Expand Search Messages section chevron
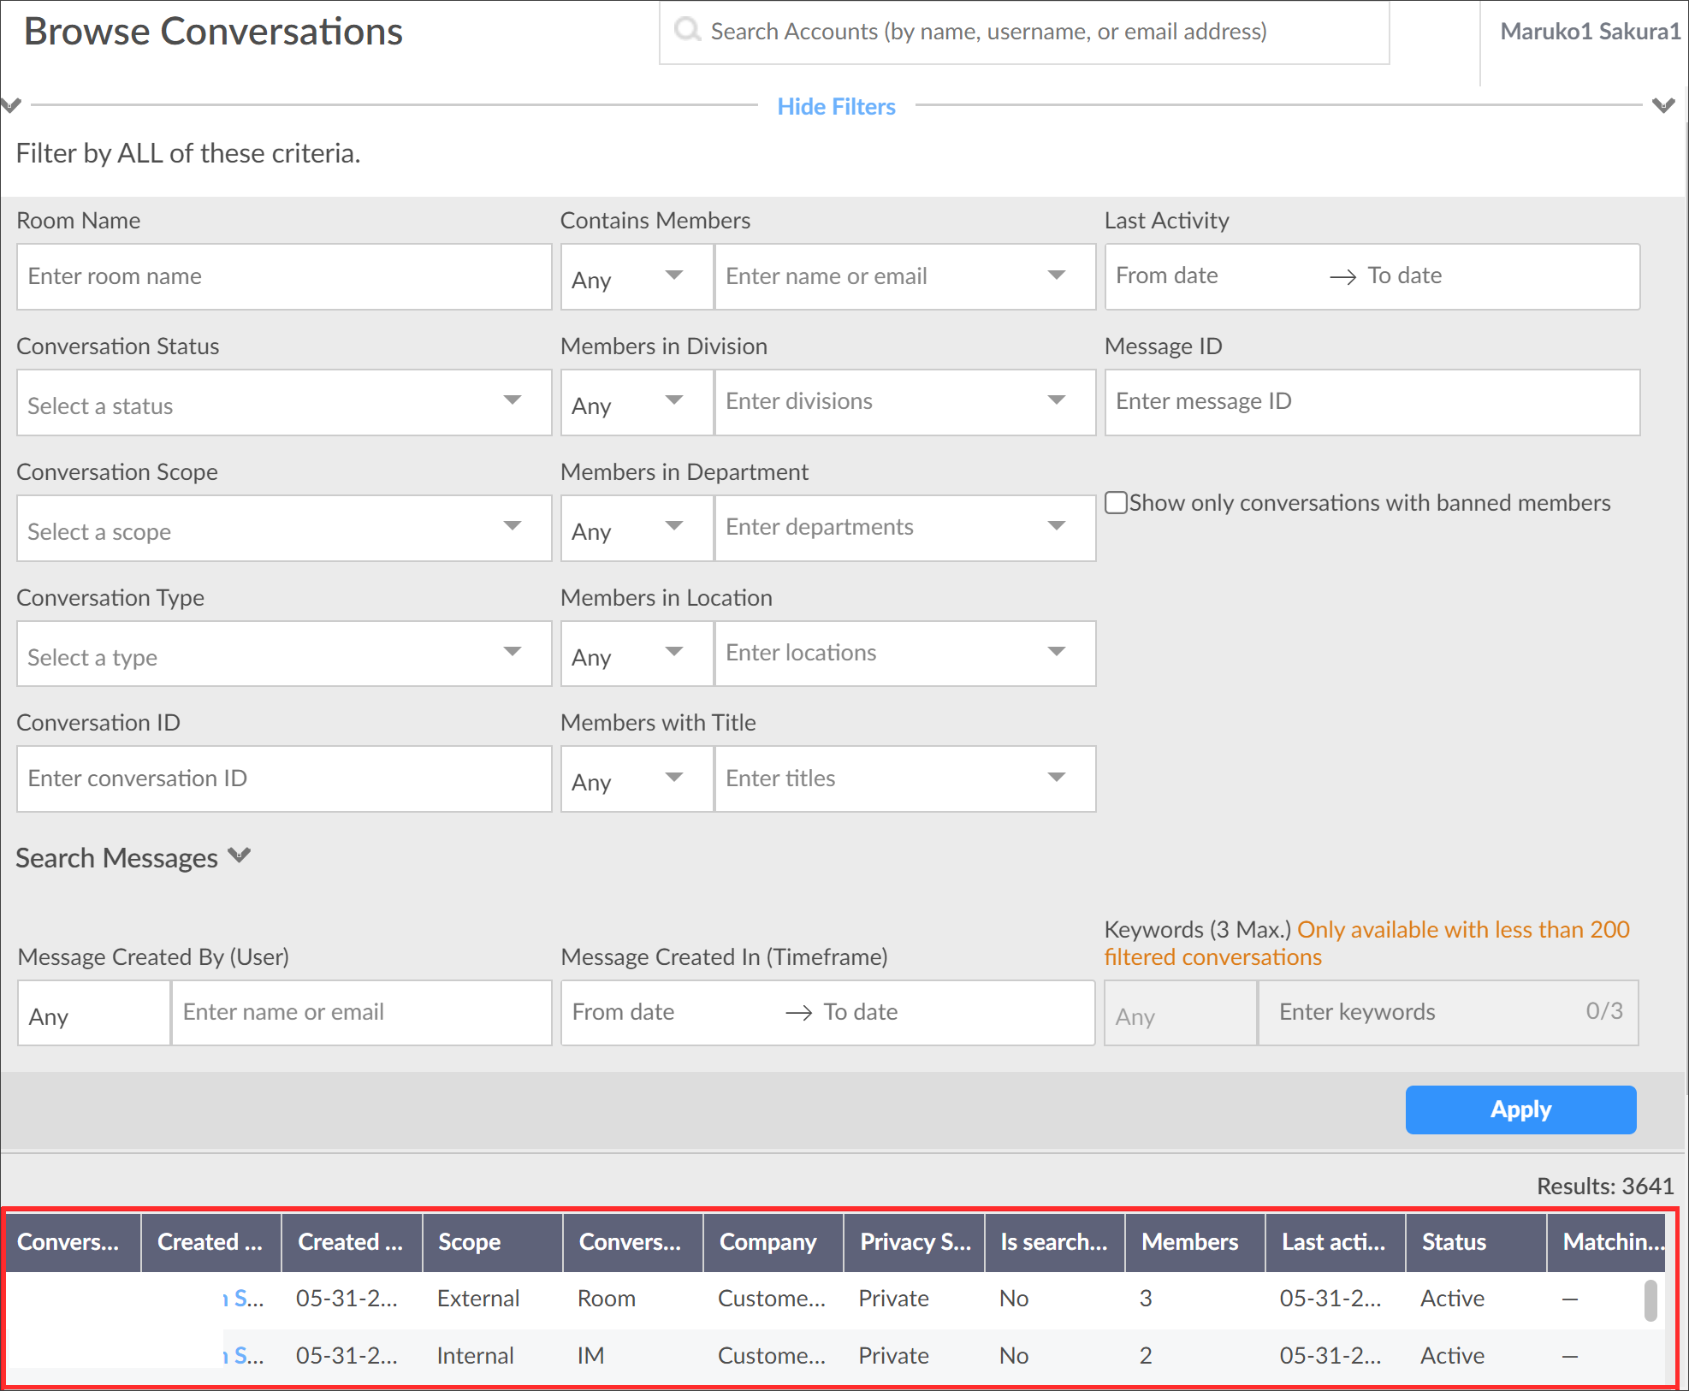This screenshot has width=1689, height=1391. point(240,855)
